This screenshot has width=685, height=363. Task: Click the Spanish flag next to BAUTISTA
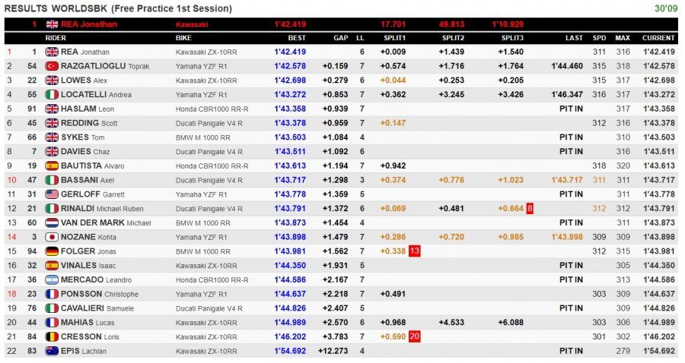click(x=52, y=166)
